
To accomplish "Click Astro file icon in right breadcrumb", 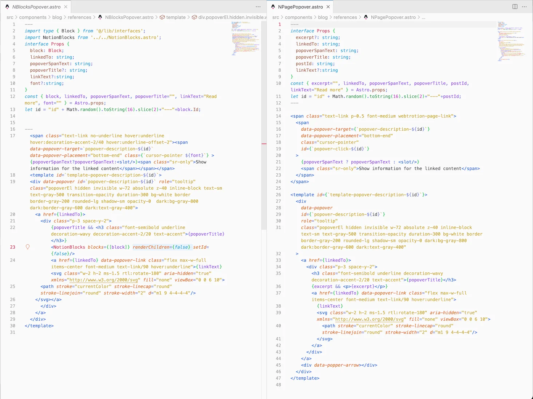I will (366, 17).
